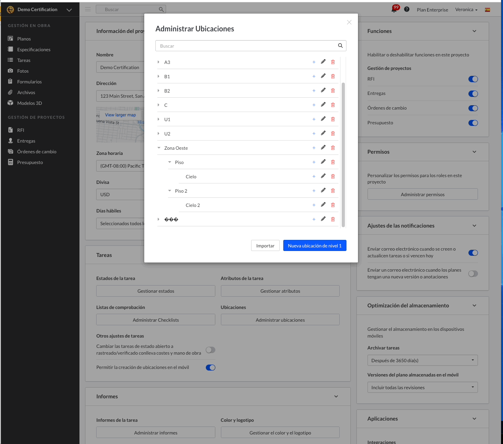Screen dimensions: 503x444
Task: Open the Veronica user menu
Action: [466, 10]
